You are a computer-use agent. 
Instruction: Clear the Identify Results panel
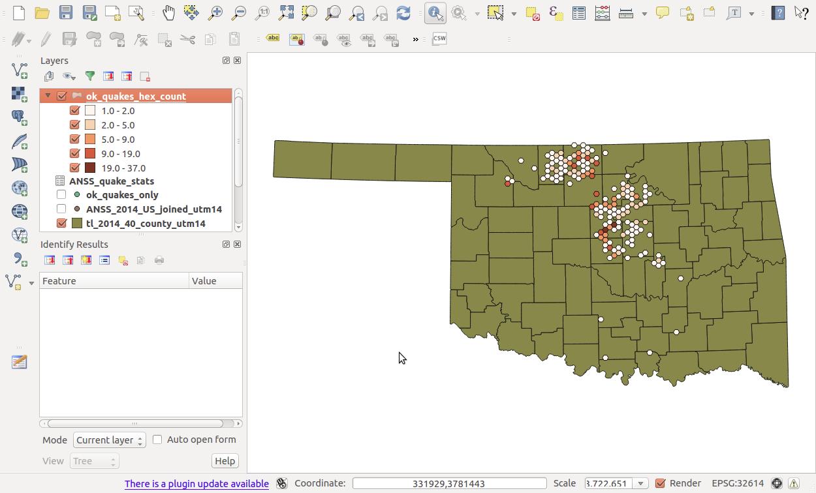click(123, 260)
